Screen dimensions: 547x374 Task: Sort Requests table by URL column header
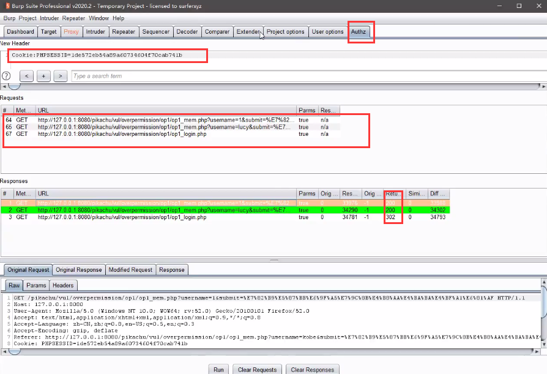[x=165, y=110]
